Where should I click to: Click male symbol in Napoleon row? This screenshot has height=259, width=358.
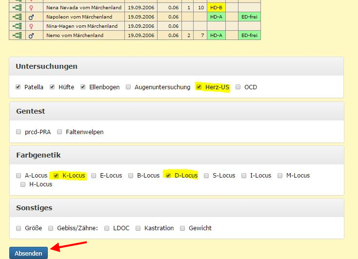(31, 17)
